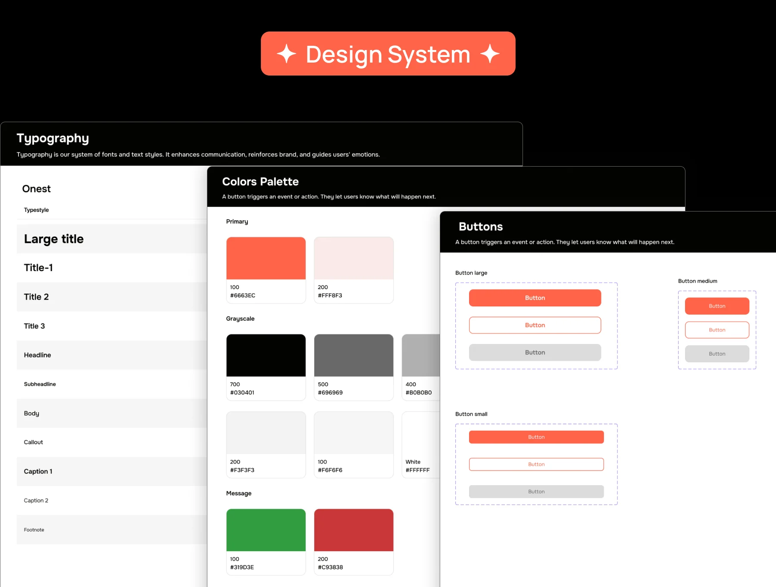Select the grayscale 500 dark gray swatch
Image resolution: width=776 pixels, height=587 pixels.
tap(354, 355)
